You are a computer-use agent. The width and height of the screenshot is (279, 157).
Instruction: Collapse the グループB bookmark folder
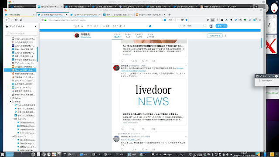pyautogui.click(x=13, y=137)
